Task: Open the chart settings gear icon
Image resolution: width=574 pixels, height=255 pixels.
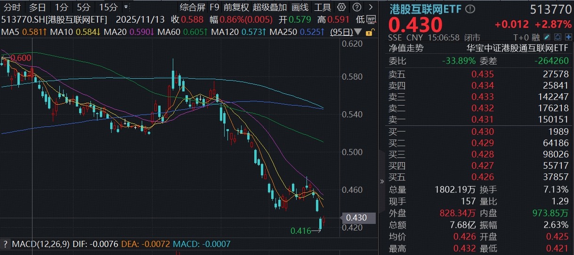Action: tap(342, 7)
